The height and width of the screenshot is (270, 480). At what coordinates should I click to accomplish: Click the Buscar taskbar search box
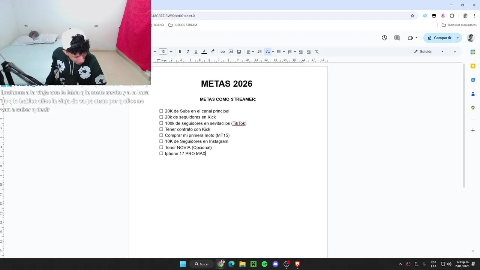[202, 264]
